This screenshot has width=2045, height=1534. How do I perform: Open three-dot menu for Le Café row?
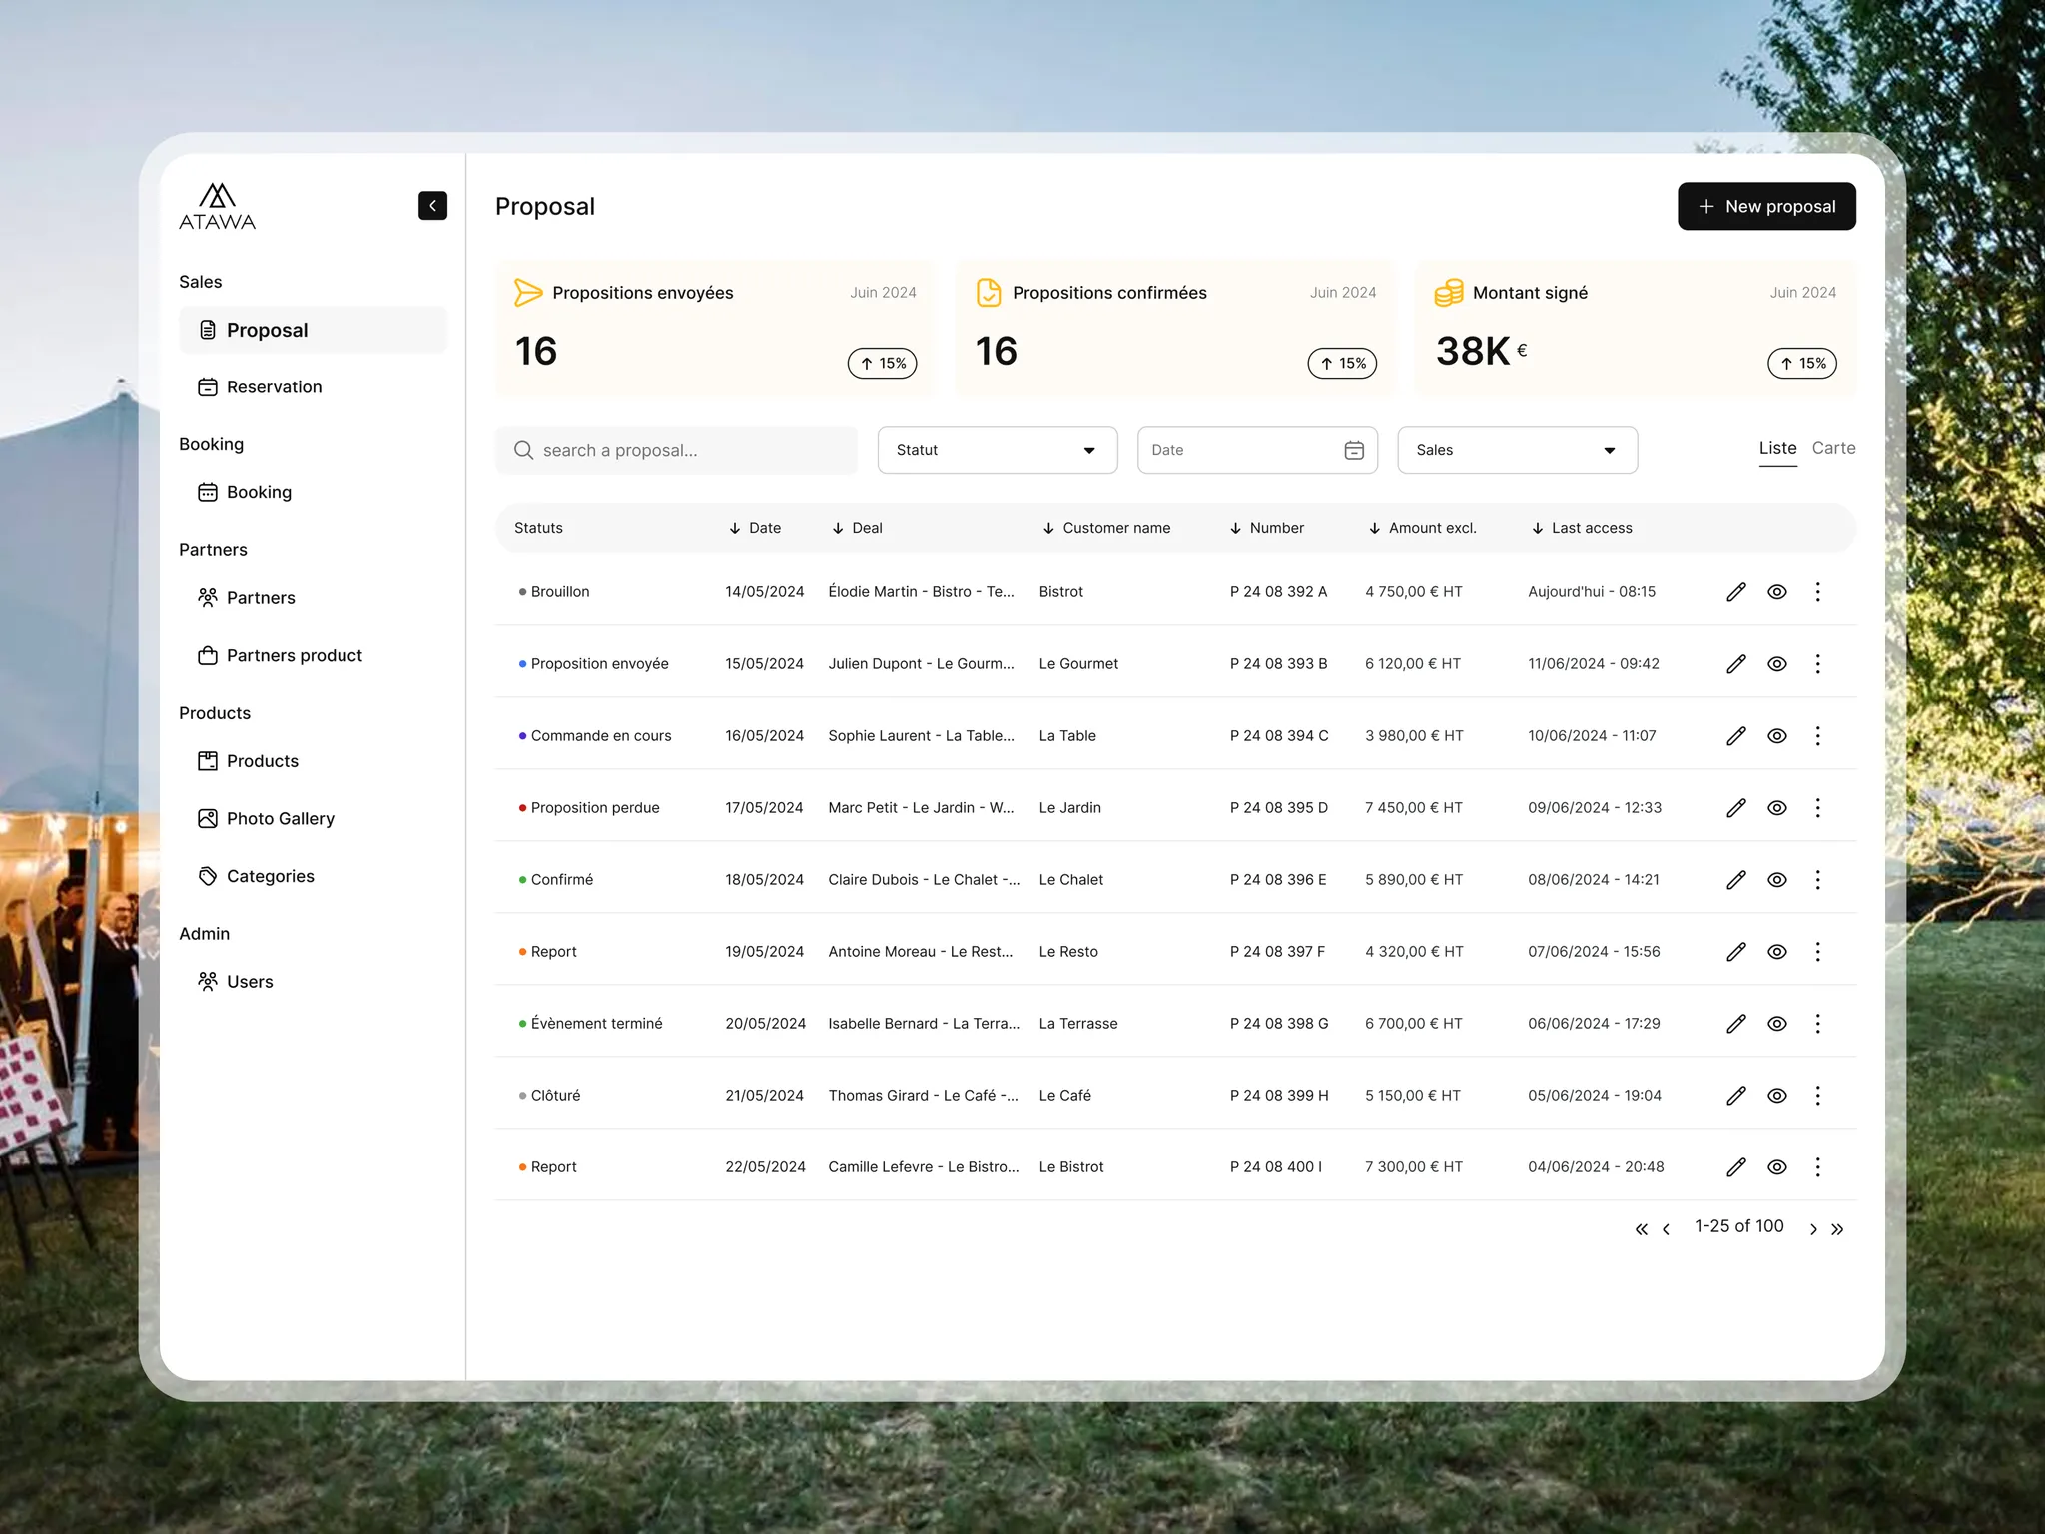pos(1818,1096)
